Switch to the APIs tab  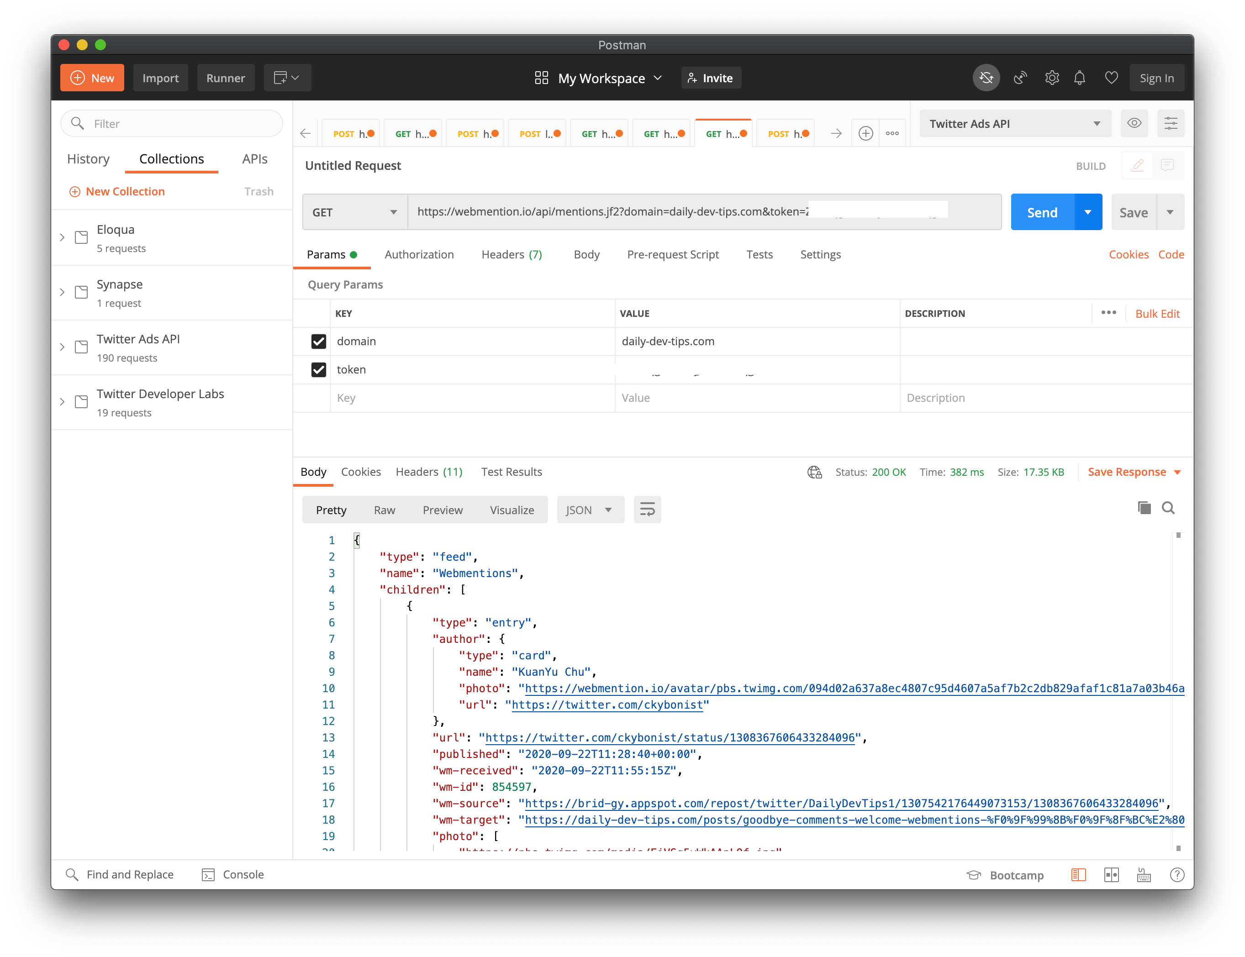[x=255, y=159]
